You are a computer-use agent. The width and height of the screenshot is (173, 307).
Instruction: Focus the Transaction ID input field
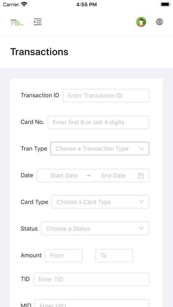(106, 95)
